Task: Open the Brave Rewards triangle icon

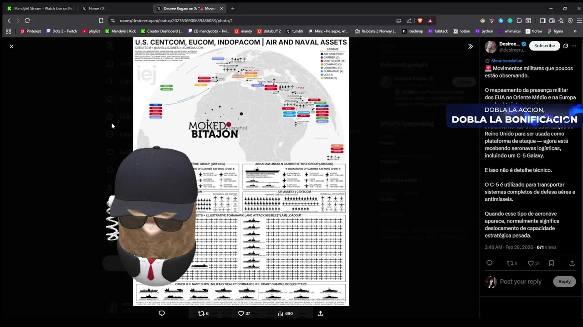Action: pos(430,20)
